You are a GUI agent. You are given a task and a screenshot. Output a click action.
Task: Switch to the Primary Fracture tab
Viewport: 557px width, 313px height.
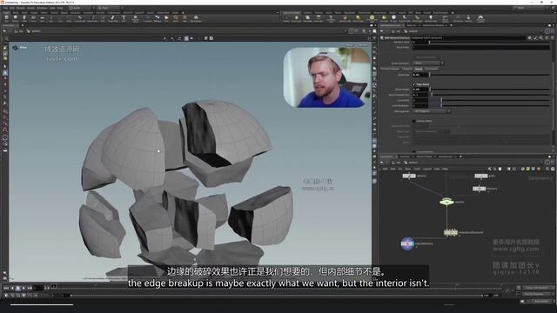389,69
